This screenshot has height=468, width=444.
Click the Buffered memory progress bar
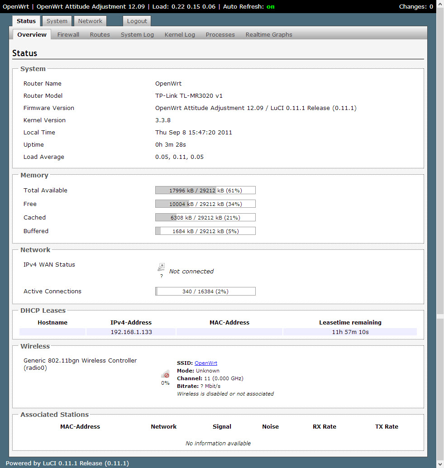[205, 231]
